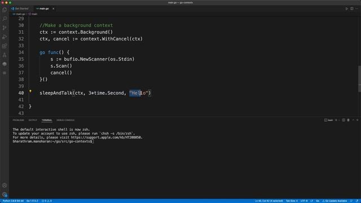Click line number 34 in the gutter
This screenshot has height=203, width=361.
[x=21, y=52]
